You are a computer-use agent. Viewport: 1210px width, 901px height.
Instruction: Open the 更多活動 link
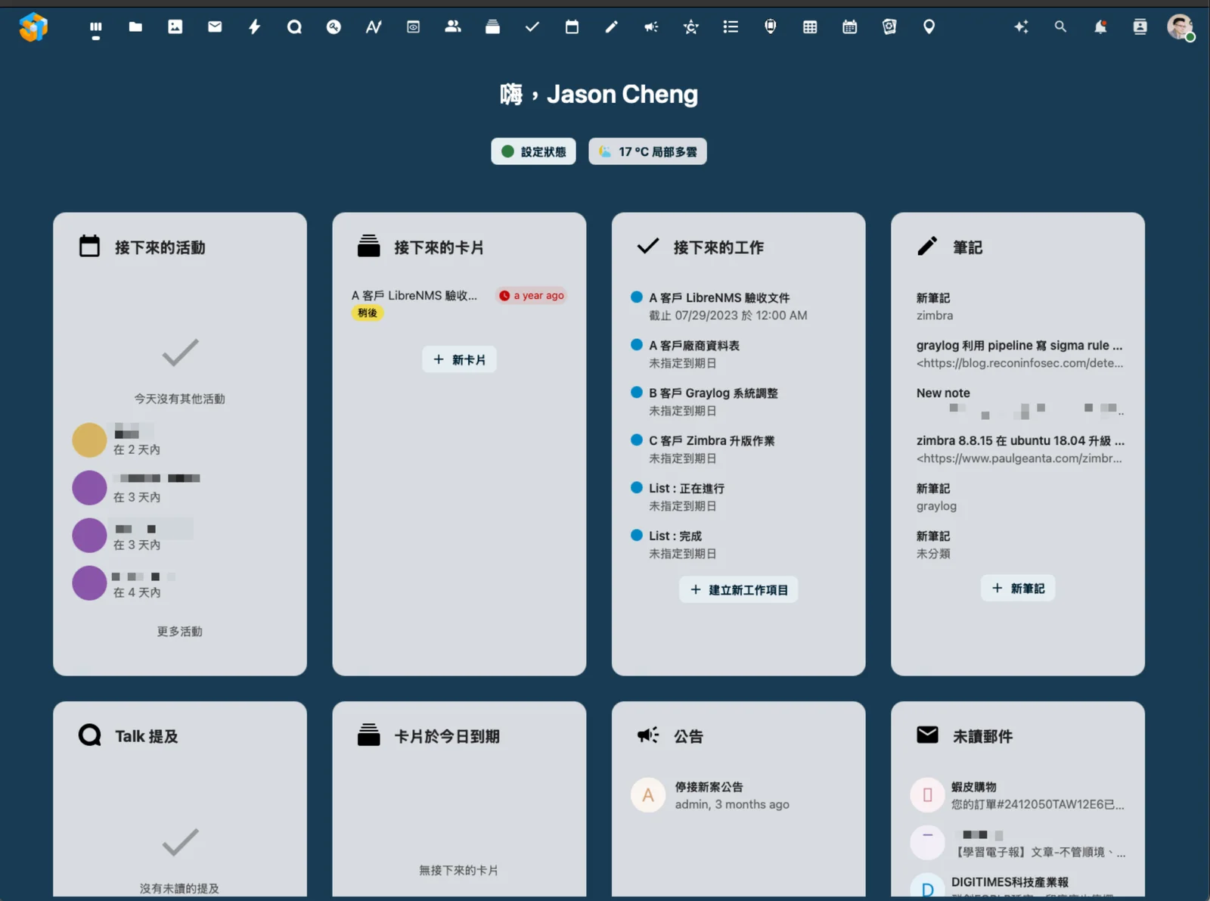tap(180, 631)
